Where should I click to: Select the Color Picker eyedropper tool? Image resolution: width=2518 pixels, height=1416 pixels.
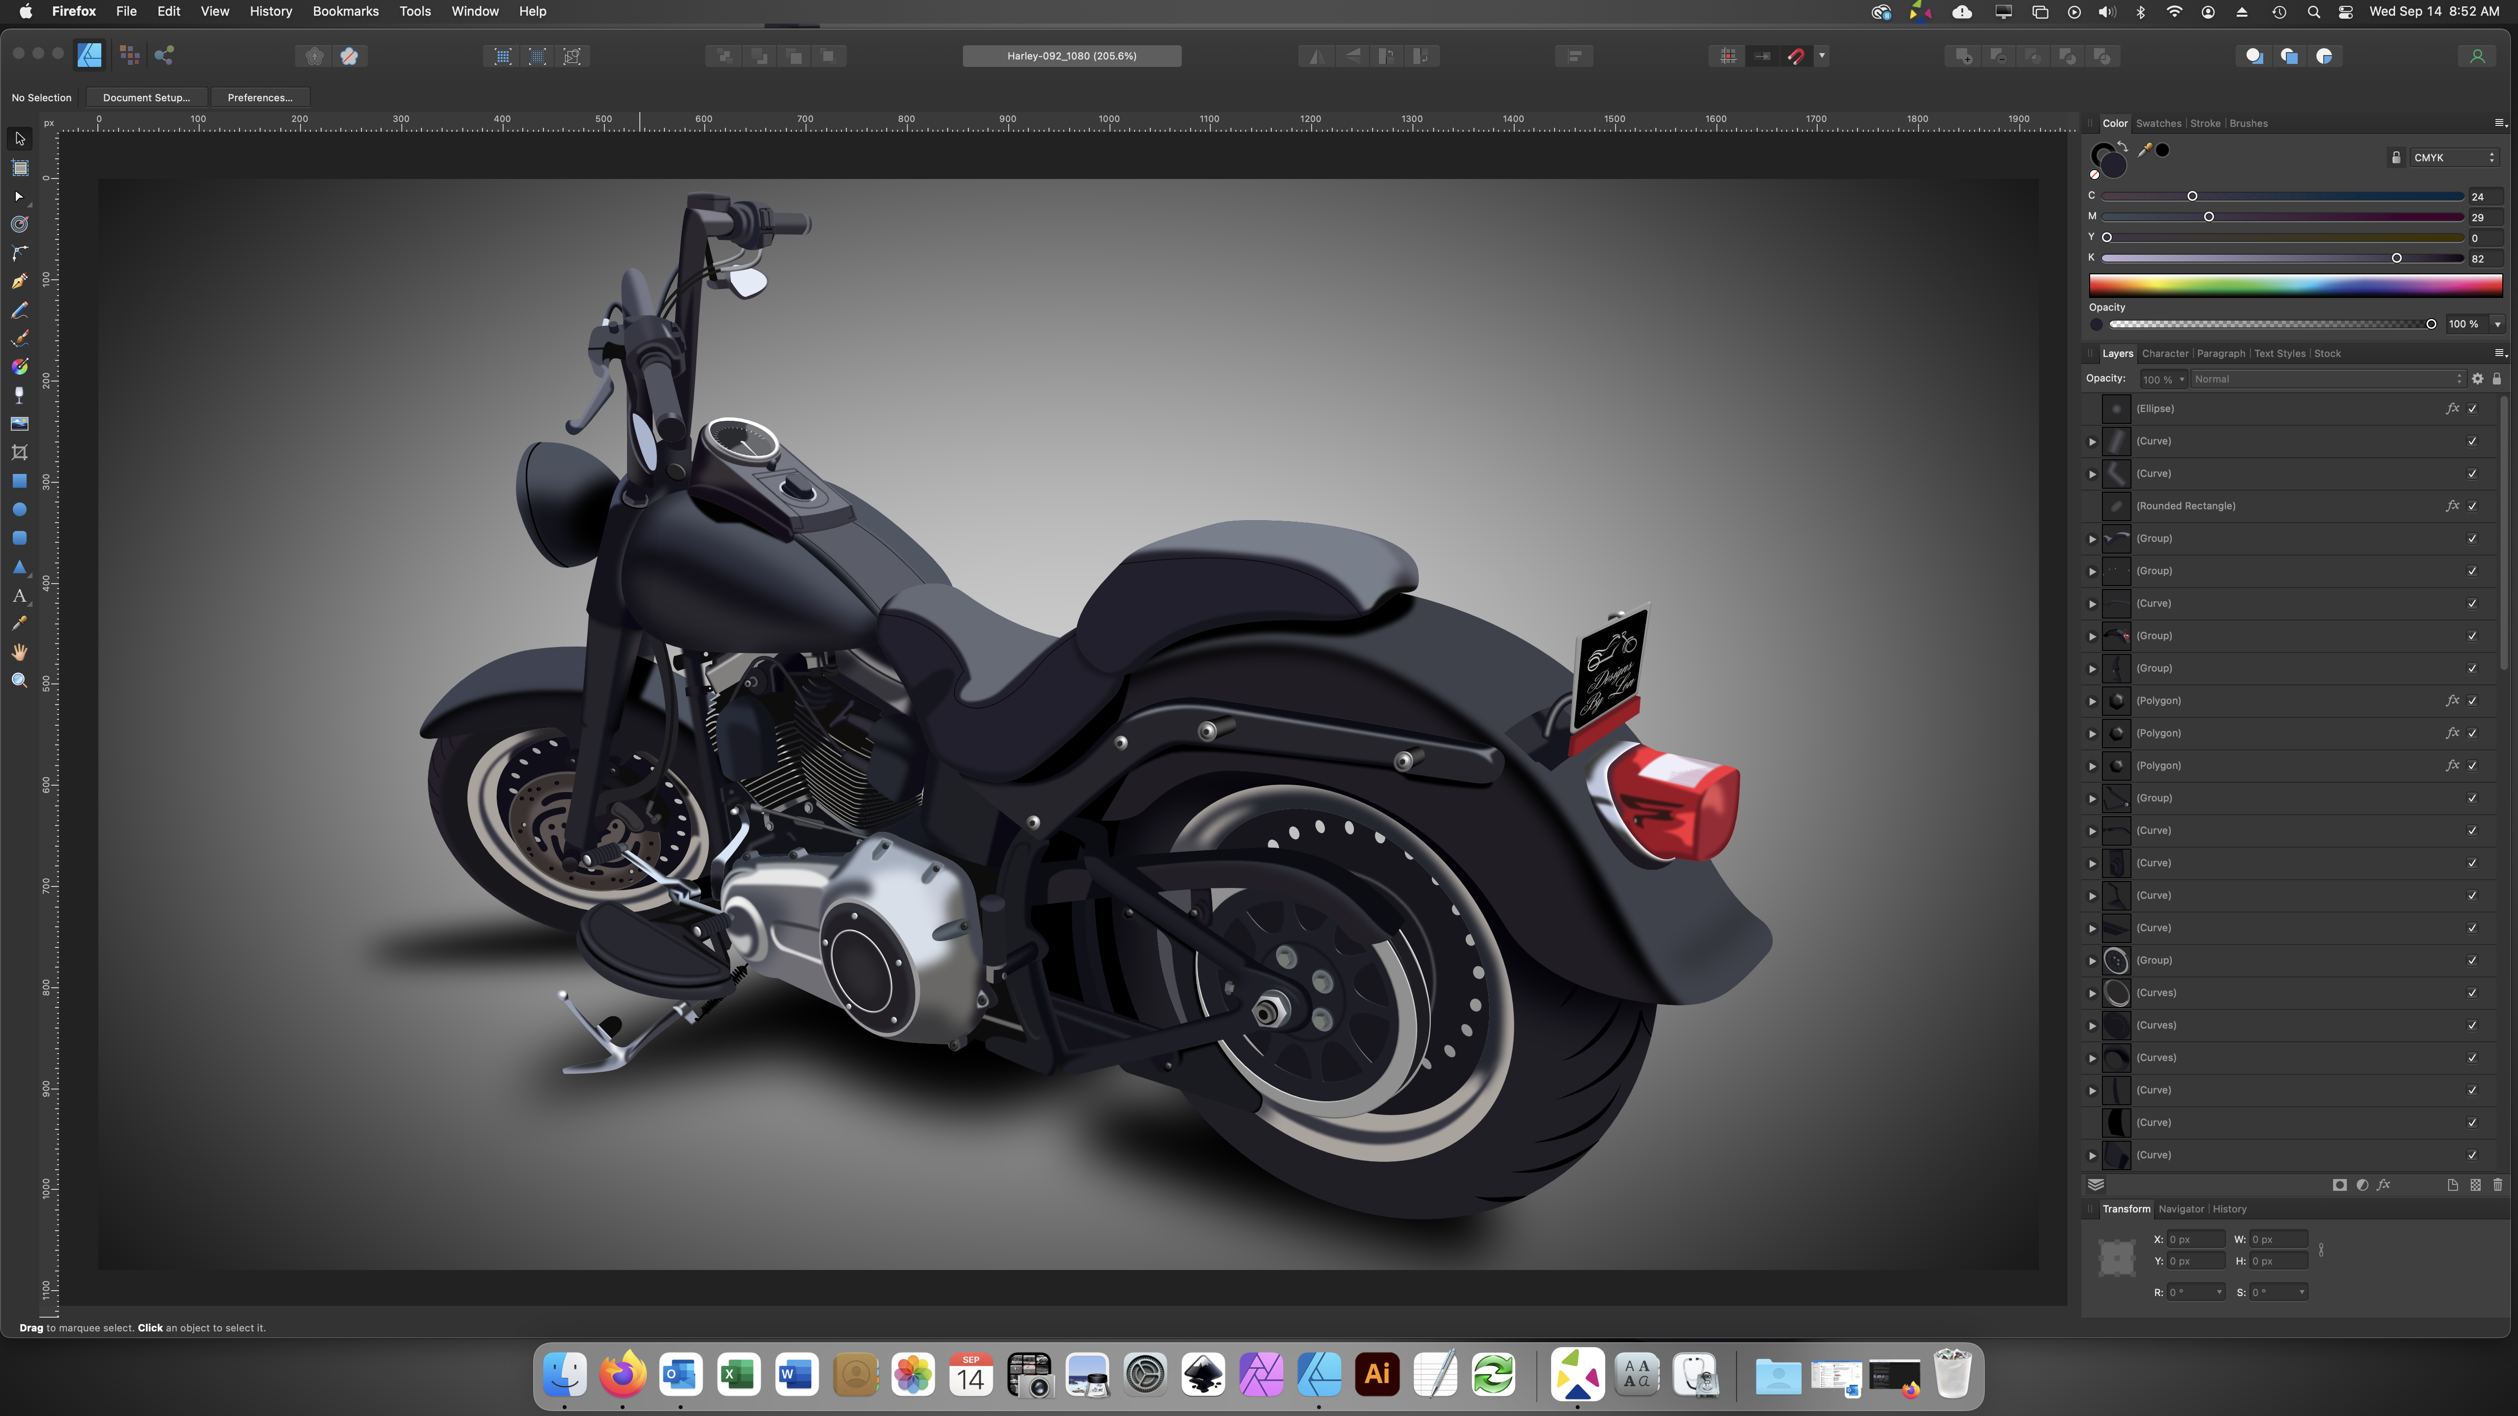(20, 623)
